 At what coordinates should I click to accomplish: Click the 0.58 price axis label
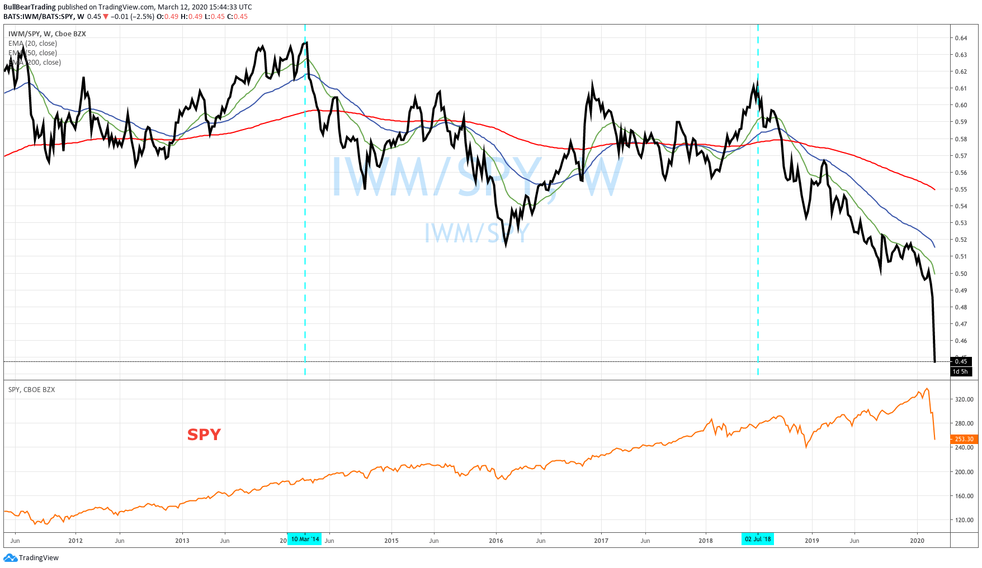pyautogui.click(x=961, y=139)
